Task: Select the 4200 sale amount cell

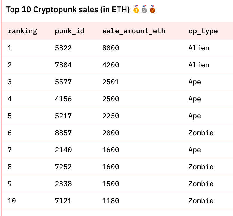Action: [x=111, y=65]
